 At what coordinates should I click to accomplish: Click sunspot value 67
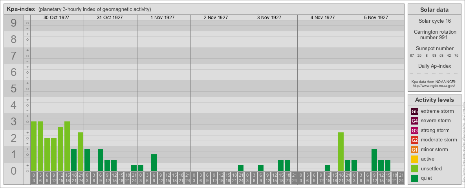point(412,56)
